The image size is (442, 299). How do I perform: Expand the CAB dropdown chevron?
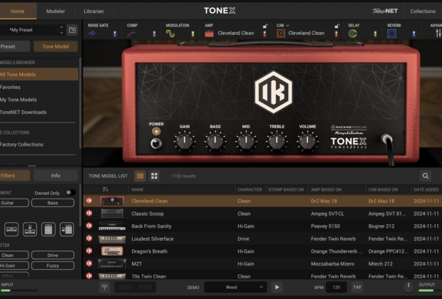[287, 26]
